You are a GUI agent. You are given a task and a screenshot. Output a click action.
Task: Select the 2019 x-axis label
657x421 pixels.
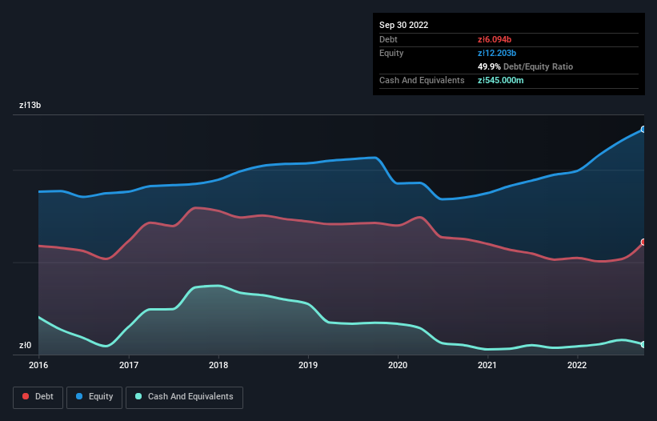tap(308, 365)
